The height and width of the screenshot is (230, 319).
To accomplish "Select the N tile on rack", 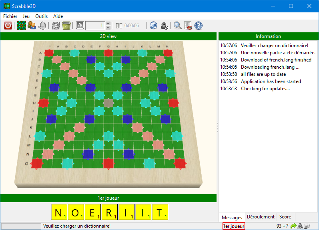I will [x=59, y=212].
